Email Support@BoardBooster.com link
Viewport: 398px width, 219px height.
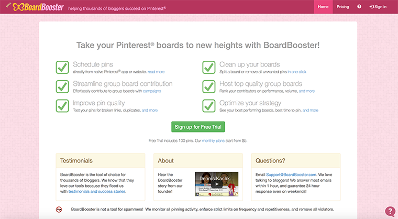pyautogui.click(x=291, y=175)
